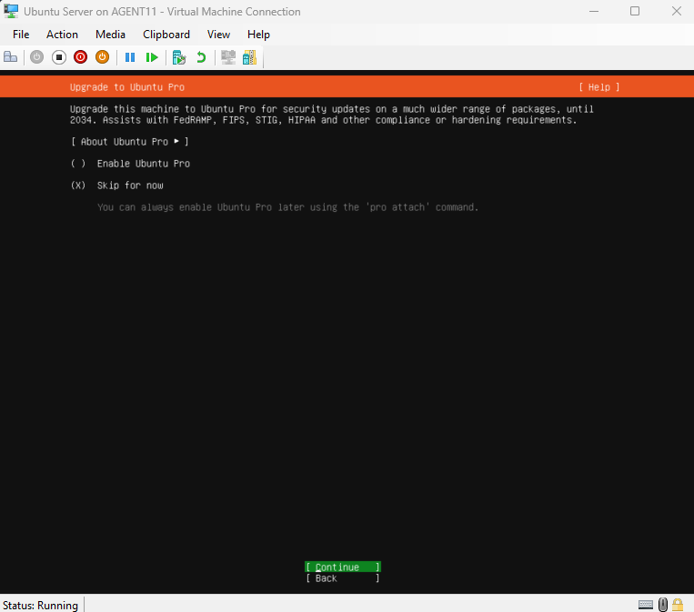Revert the VM with the green undo arrow
The width and height of the screenshot is (694, 612).
click(201, 57)
